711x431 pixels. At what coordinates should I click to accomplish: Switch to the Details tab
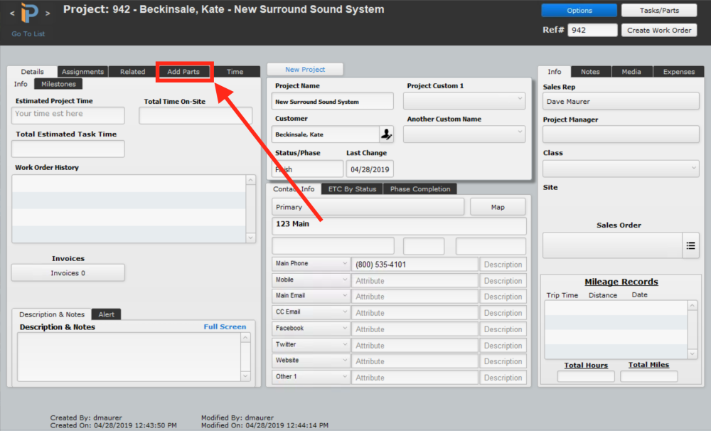pos(32,72)
